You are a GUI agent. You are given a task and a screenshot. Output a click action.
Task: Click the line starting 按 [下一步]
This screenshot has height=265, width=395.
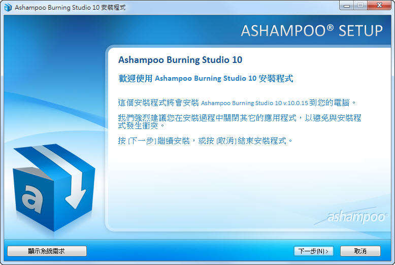pyautogui.click(x=205, y=141)
